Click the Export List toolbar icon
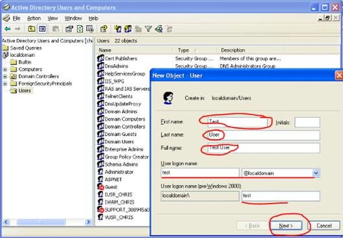This screenshot has width=343, height=238. 89,29
